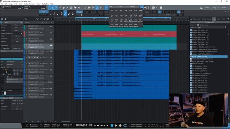Open track list wrench options
230x129 pixels.
pos(26,19)
